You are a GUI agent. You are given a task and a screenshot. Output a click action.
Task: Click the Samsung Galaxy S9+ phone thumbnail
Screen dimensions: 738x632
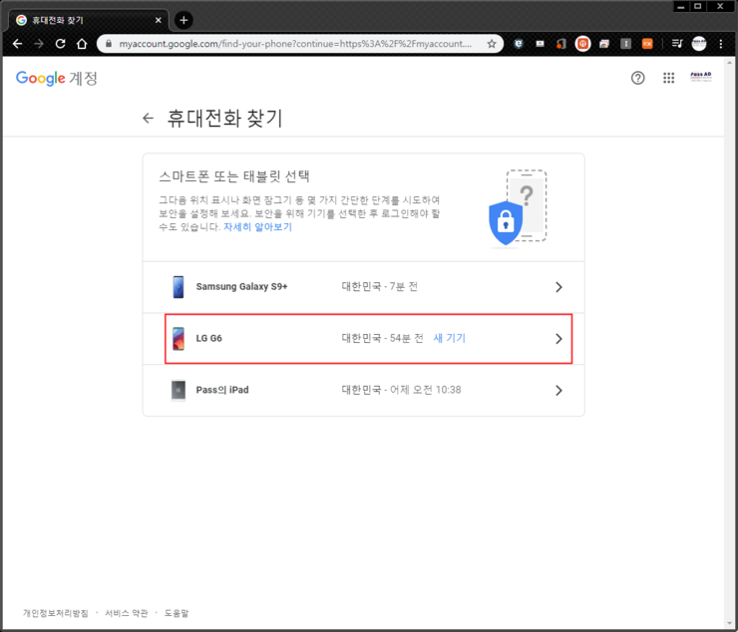pos(179,287)
